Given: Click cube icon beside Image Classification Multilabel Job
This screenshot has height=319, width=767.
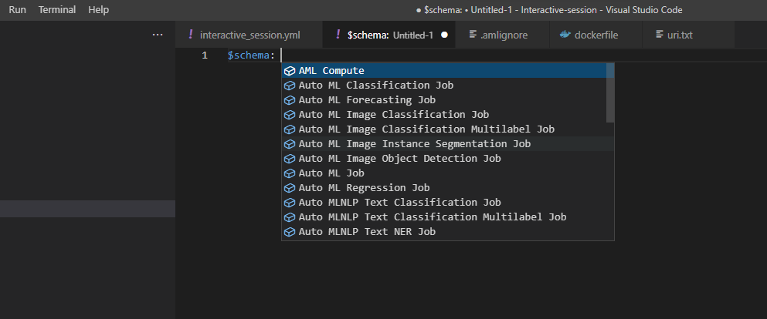Looking at the screenshot, I should coord(290,129).
